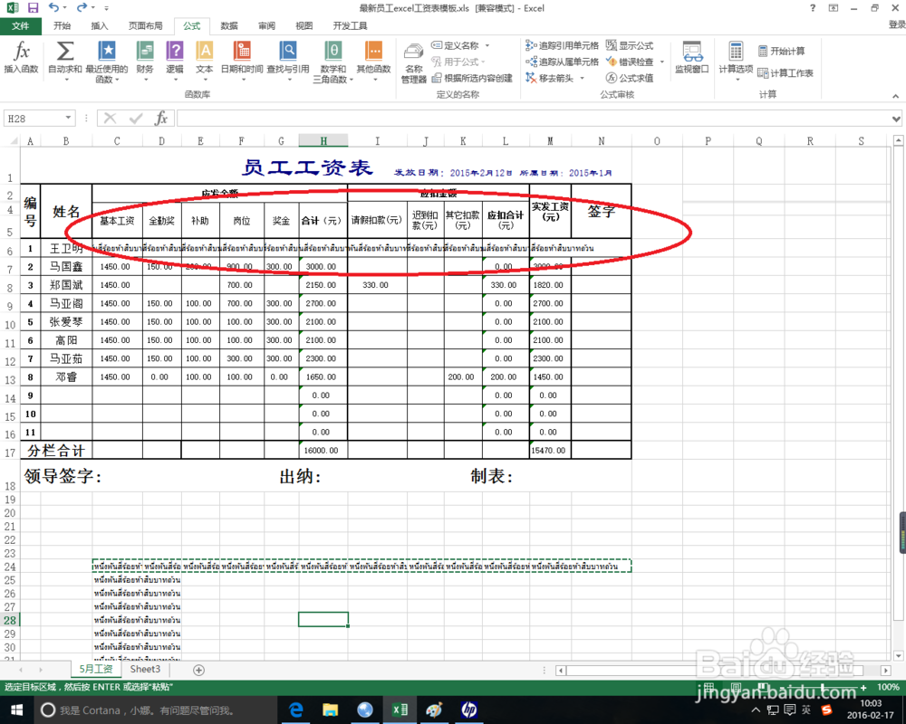Open Customize Quick Access Toolbar dropdown
906x724 pixels.
[106, 8]
